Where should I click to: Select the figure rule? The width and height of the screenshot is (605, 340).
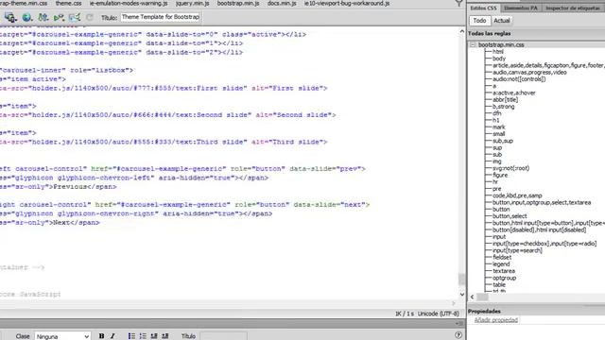click(500, 176)
